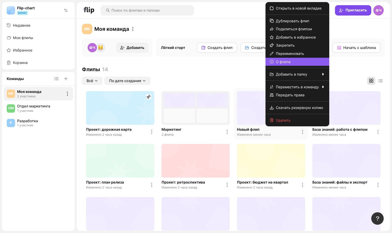392x233 pixels.
Task: Choose Переименовать from context menu
Action: [x=297, y=54]
